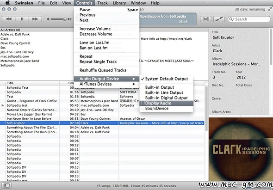Screen dimensions: 273x190
Task: Adjust the volume slider knob
Action: [65, 19]
